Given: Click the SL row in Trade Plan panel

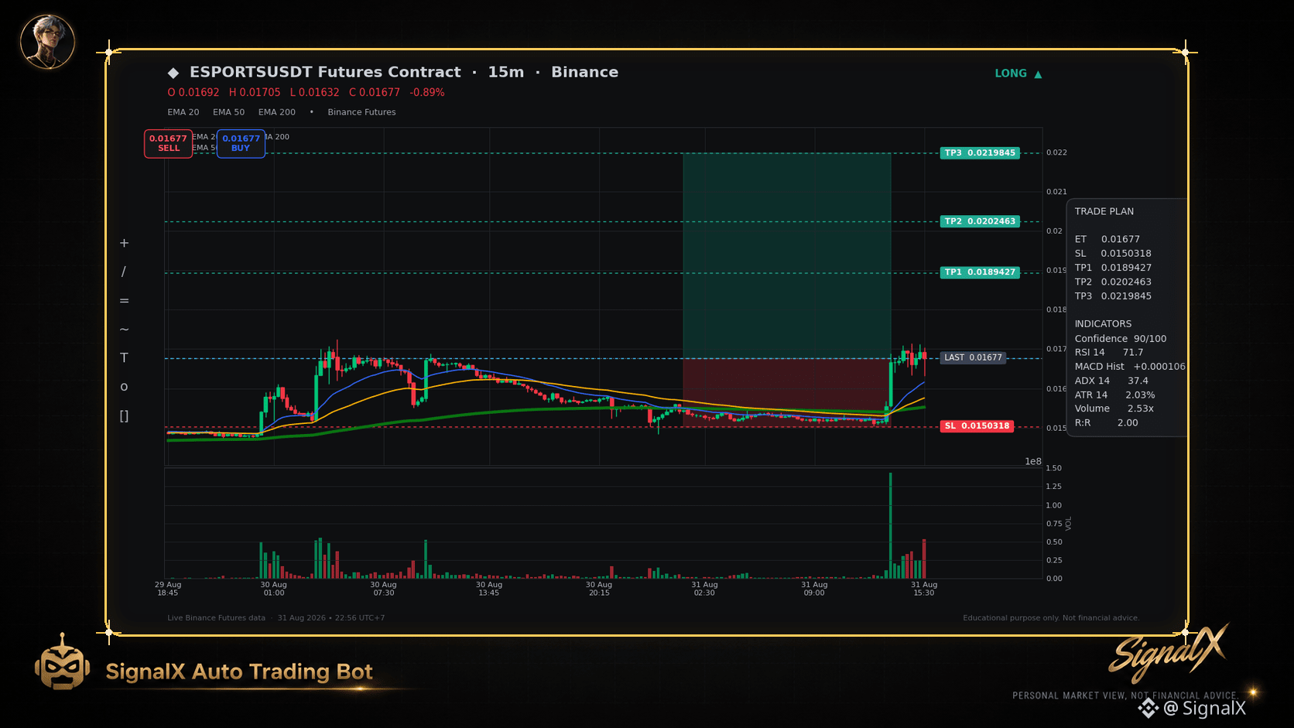Looking at the screenshot, I should pyautogui.click(x=1113, y=254).
